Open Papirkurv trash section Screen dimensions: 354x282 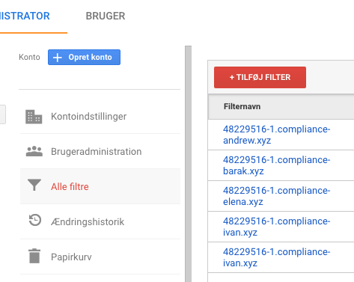(100, 257)
